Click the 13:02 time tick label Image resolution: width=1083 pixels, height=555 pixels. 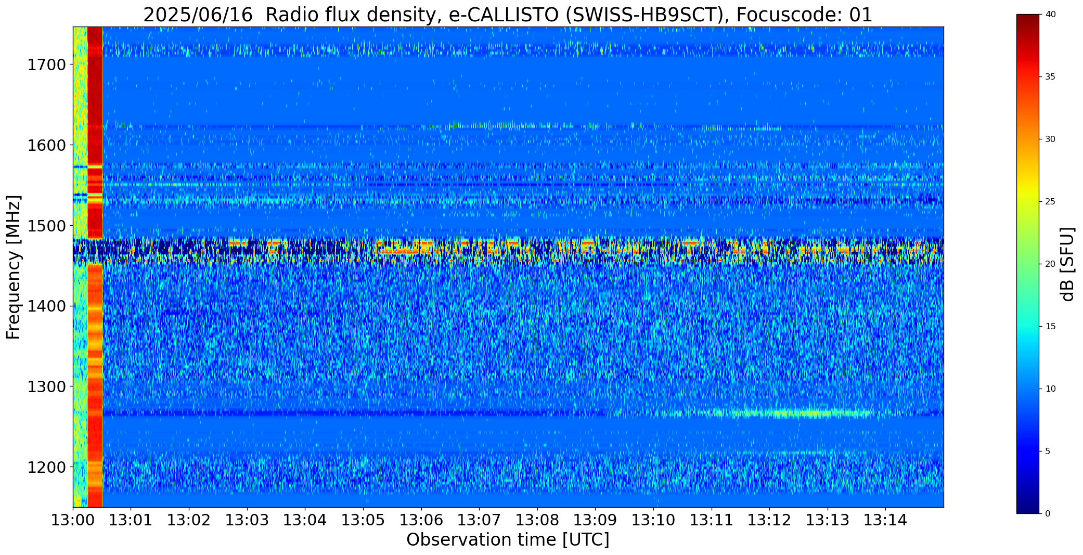tap(189, 520)
